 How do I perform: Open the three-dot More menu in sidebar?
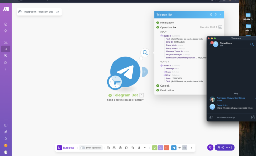click(6, 69)
